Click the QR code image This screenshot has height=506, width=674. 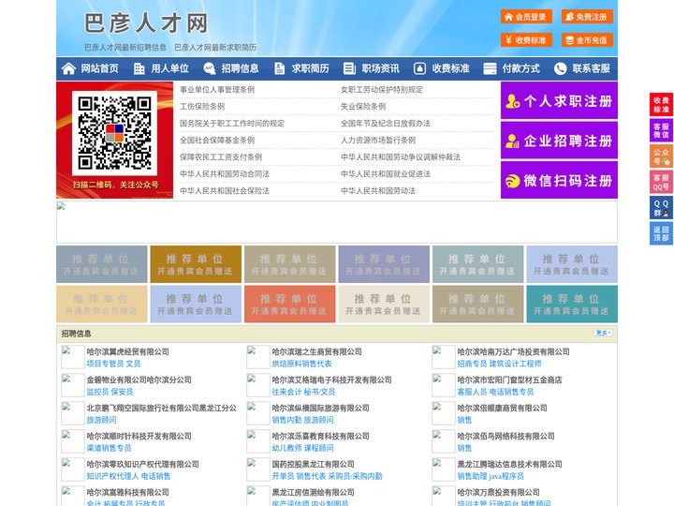click(114, 133)
